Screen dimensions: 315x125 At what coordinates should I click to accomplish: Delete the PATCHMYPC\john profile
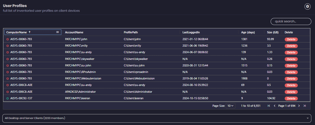point(291,39)
